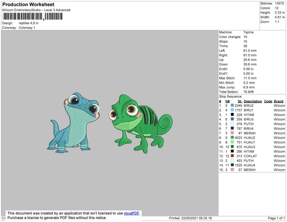Select the Zoom value 1:1
287x222 pixels.
pyautogui.click(x=277, y=22)
